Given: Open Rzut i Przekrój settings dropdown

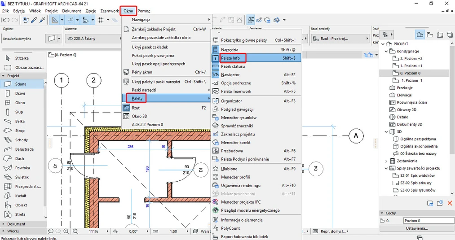Looking at the screenshot, I should (x=340, y=39).
